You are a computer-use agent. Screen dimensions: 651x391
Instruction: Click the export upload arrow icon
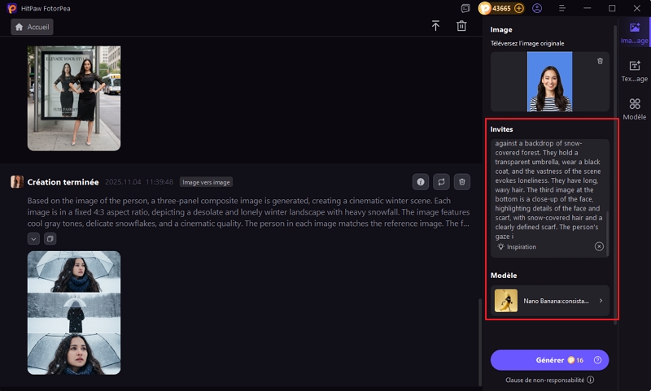tap(435, 26)
